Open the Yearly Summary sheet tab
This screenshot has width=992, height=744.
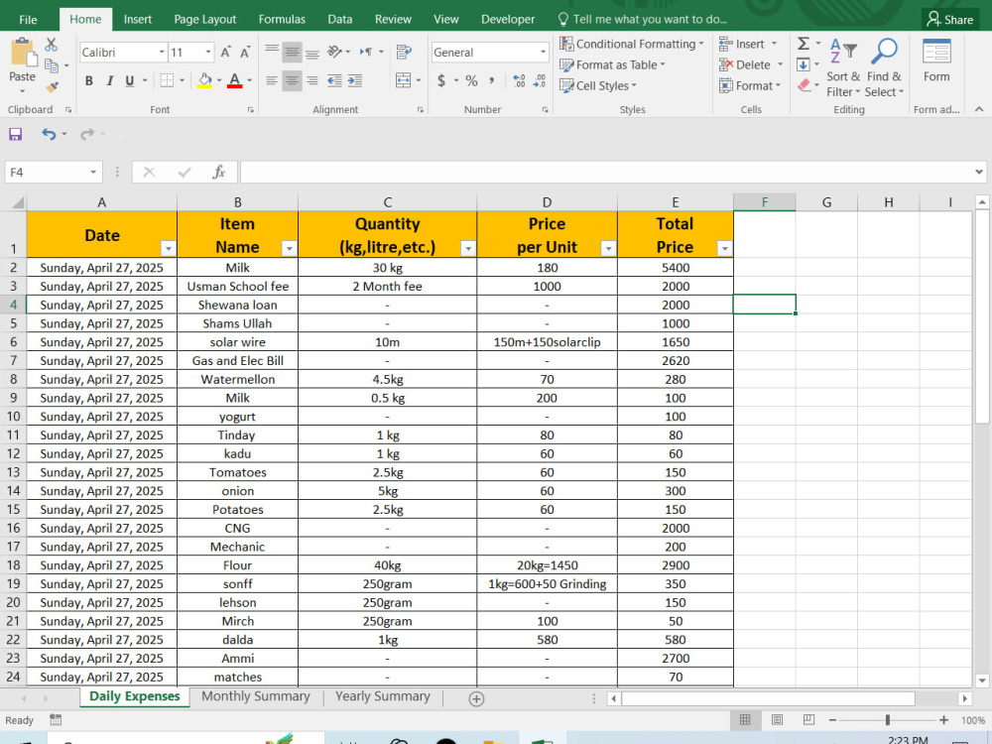tap(382, 696)
